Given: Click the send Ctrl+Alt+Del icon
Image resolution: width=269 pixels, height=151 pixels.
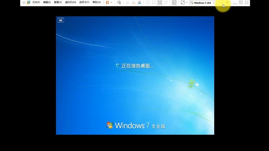Looking at the screenshot, I should pos(119,2).
